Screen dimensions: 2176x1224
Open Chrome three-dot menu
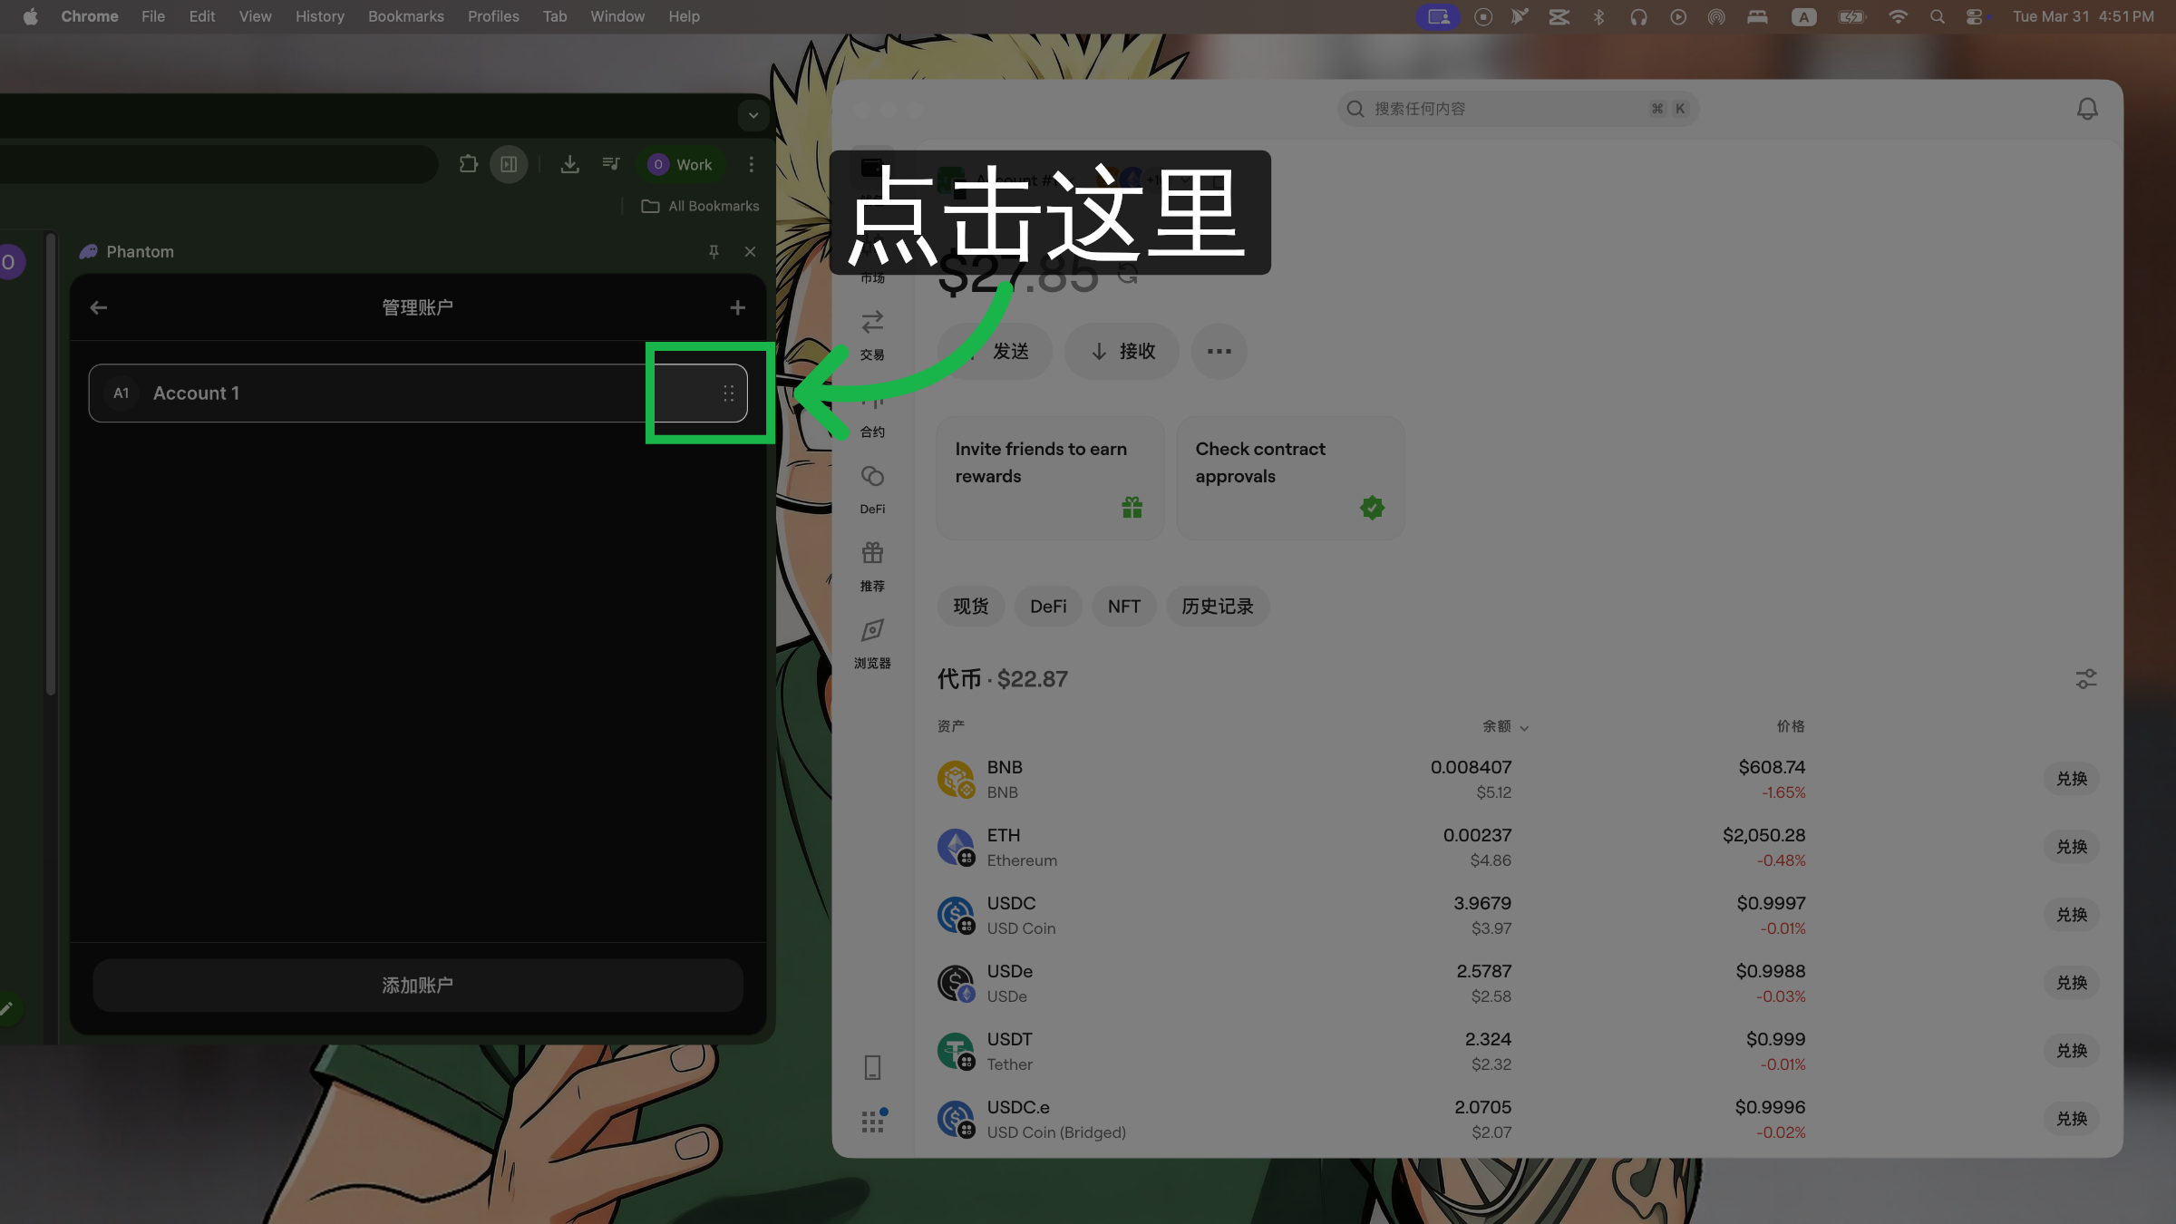(751, 164)
